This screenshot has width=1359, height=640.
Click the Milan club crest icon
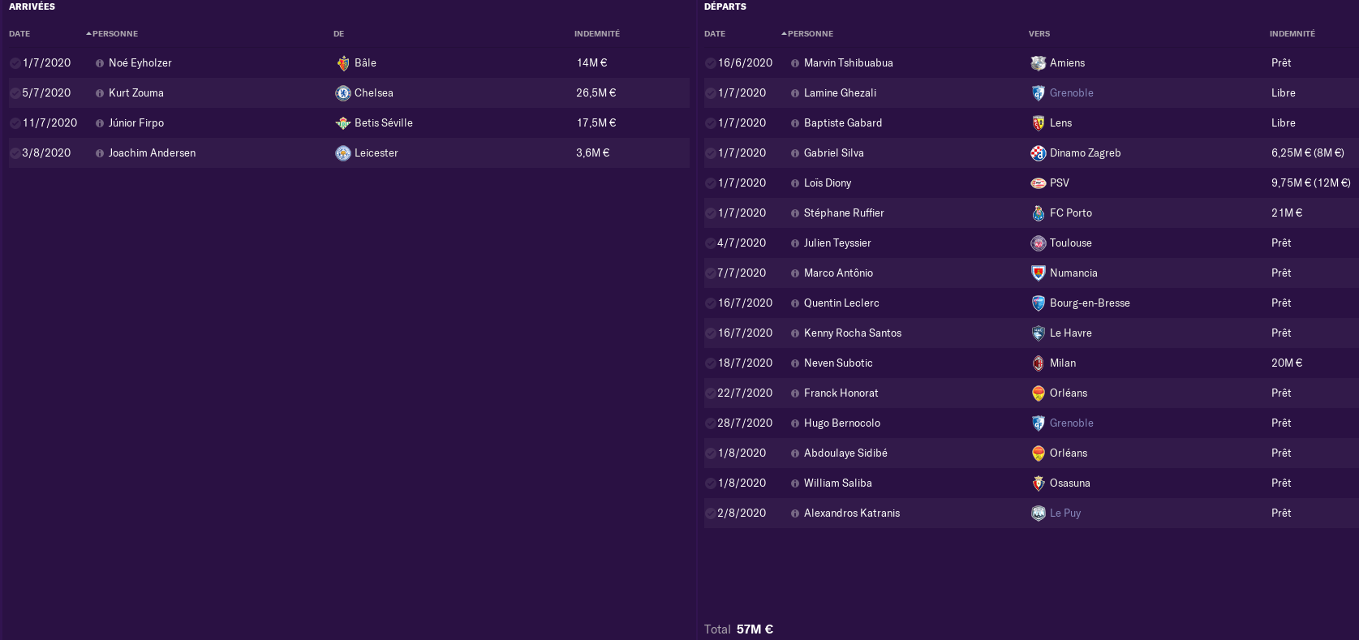(x=1039, y=363)
